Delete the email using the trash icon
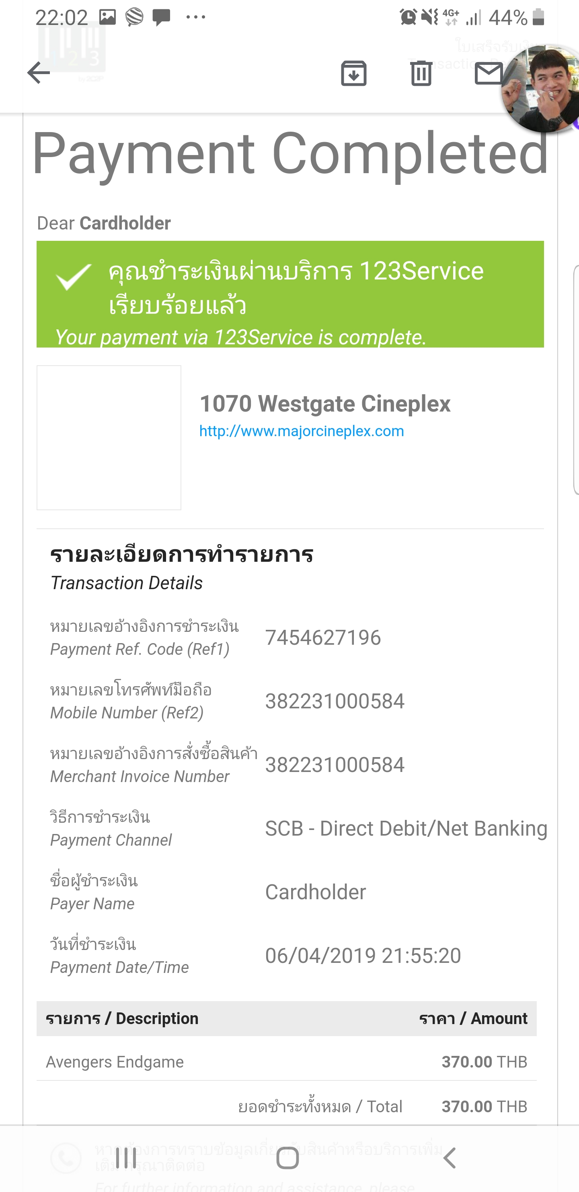 (421, 73)
